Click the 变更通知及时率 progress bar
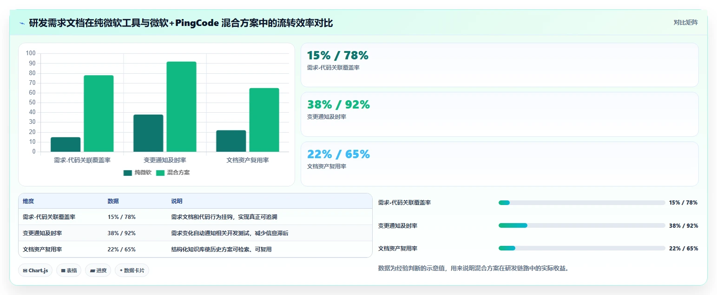717x295 pixels. pyautogui.click(x=582, y=225)
